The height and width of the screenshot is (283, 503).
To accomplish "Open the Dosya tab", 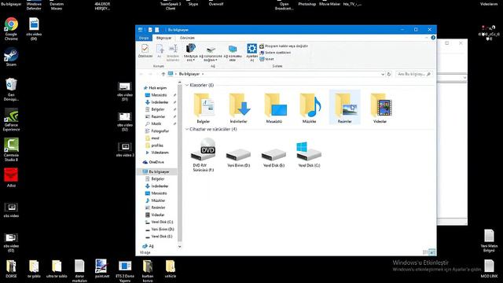I will point(144,38).
